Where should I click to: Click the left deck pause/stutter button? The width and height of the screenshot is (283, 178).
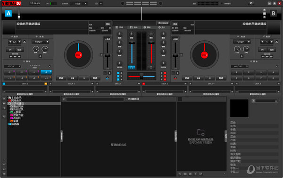[x=73, y=78]
